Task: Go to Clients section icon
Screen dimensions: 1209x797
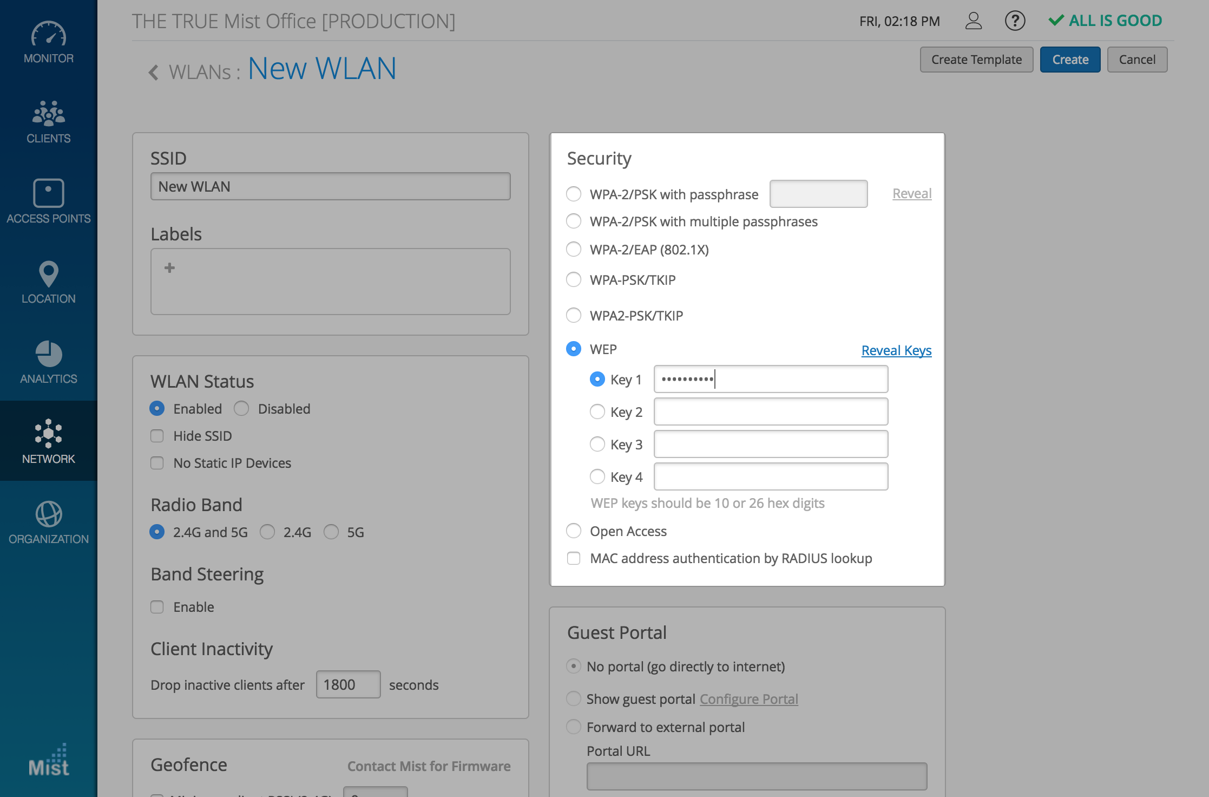Action: 49,113
